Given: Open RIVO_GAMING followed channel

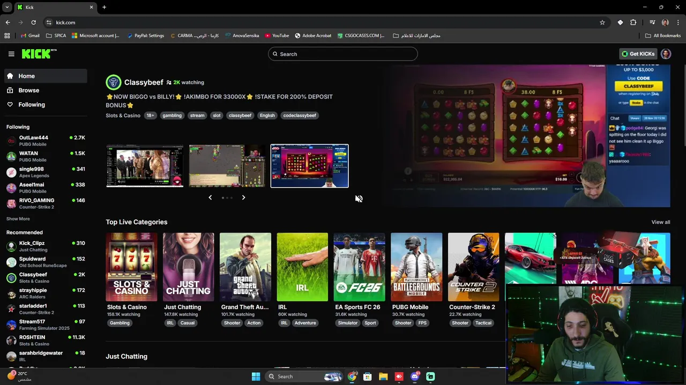Looking at the screenshot, I should click(46, 203).
